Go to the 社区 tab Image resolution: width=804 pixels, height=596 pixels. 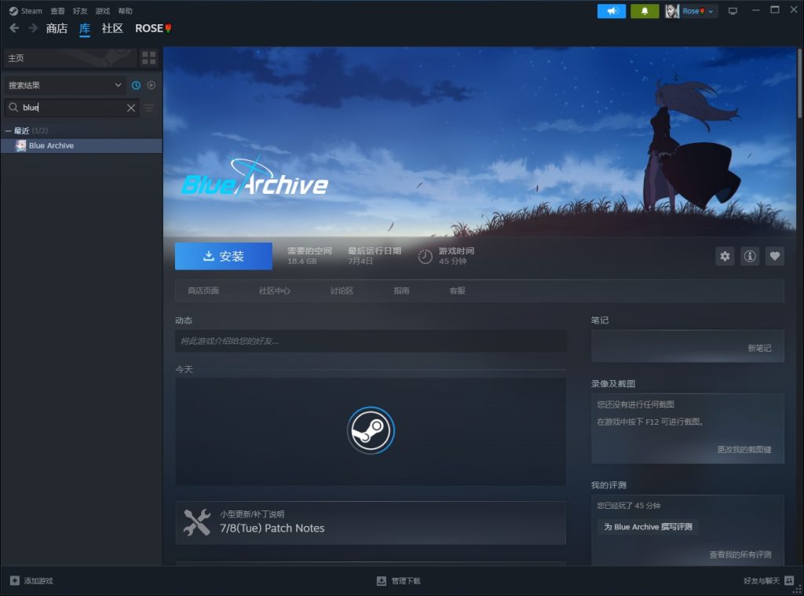112,28
